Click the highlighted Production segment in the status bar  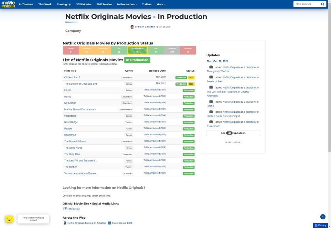pyautogui.click(x=138, y=50)
